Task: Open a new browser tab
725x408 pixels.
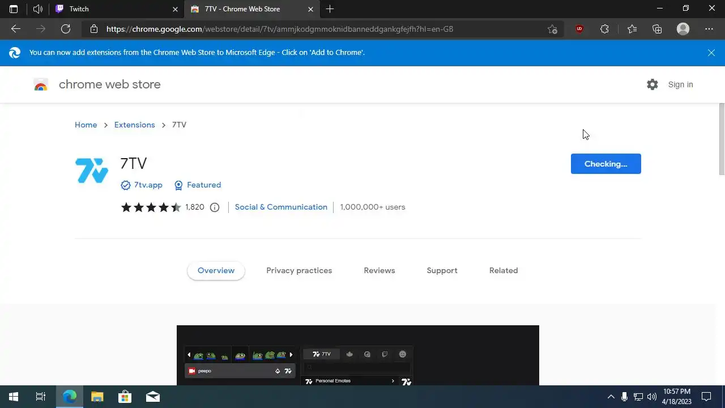Action: pos(330,9)
